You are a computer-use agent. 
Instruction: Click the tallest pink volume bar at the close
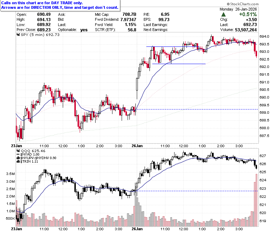coord(256,200)
